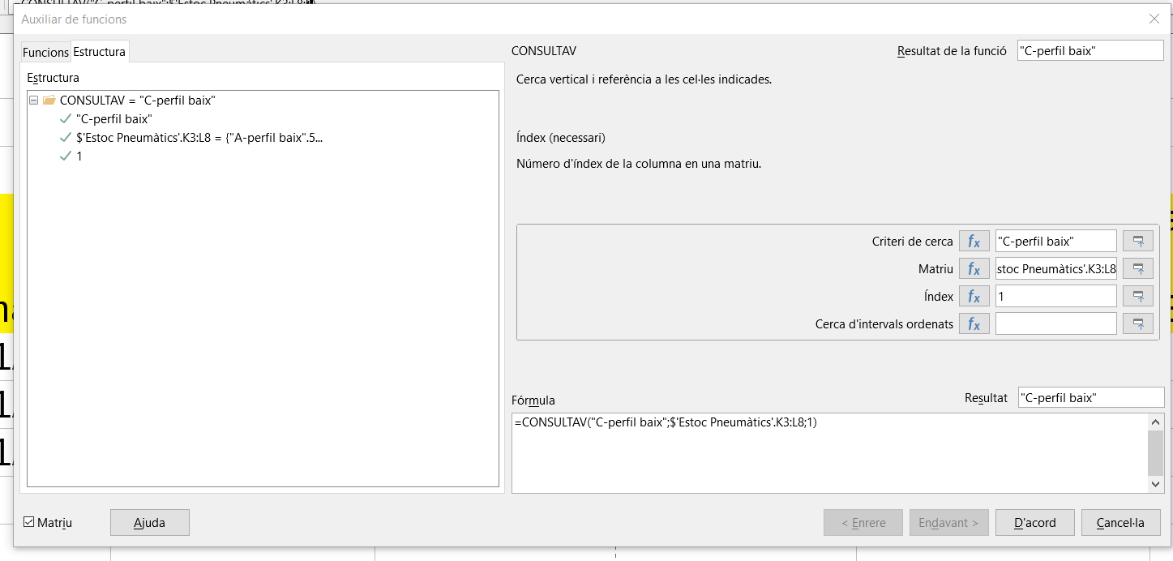Click the Endavant button

click(x=948, y=523)
